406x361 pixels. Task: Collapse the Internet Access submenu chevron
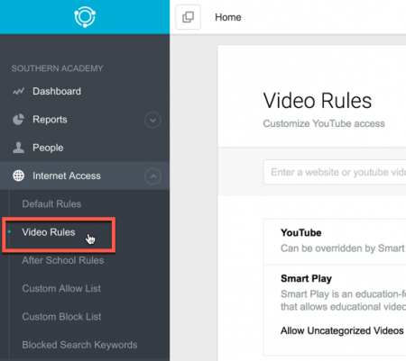tap(152, 176)
